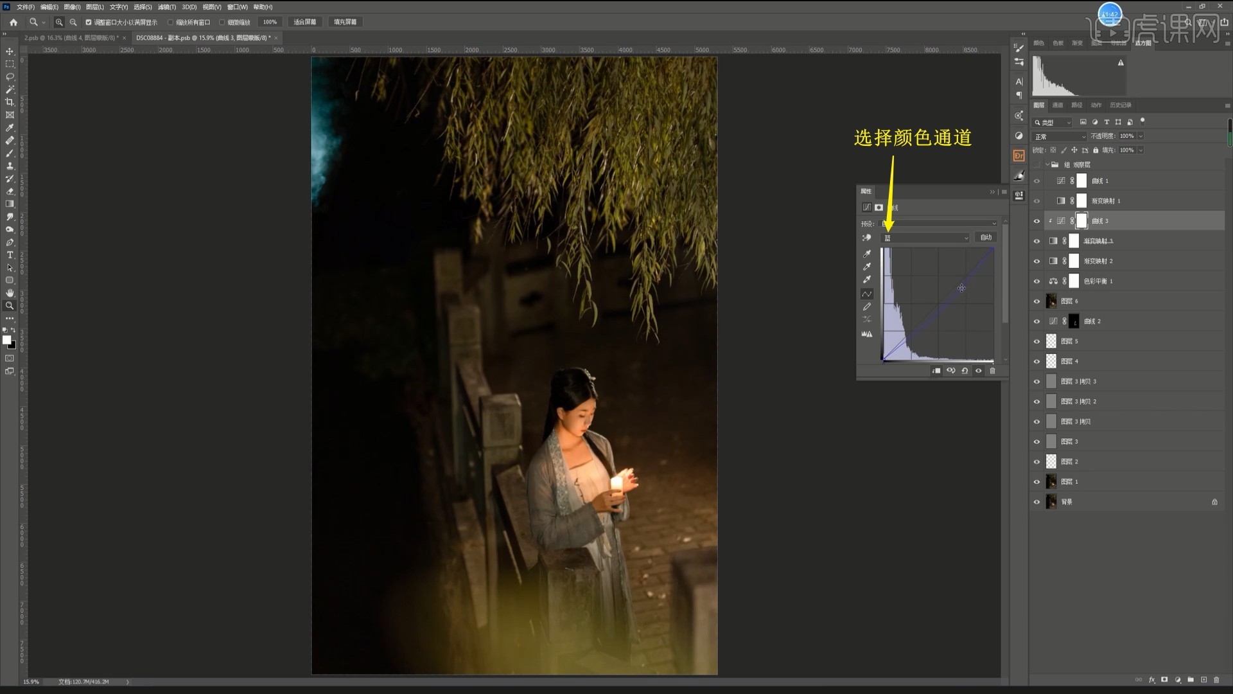
Task: Select the draw curve pencil icon
Action: coord(867,307)
